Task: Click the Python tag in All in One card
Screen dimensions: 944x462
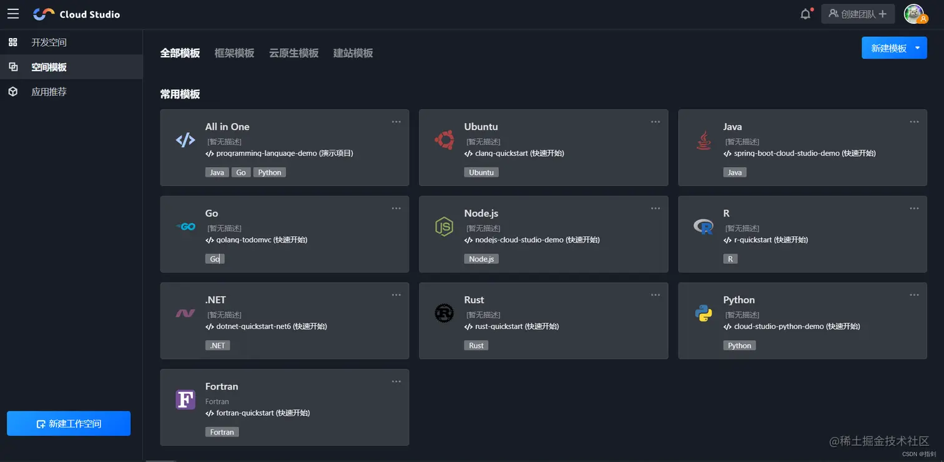Action: 270,172
